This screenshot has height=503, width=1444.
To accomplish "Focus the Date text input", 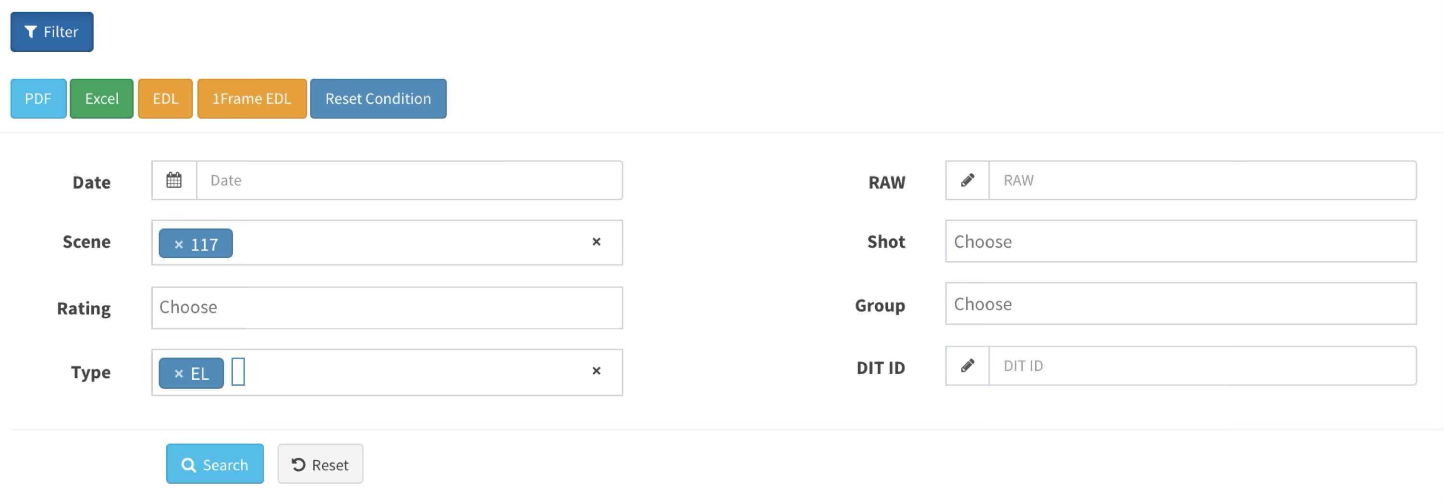I will [409, 180].
